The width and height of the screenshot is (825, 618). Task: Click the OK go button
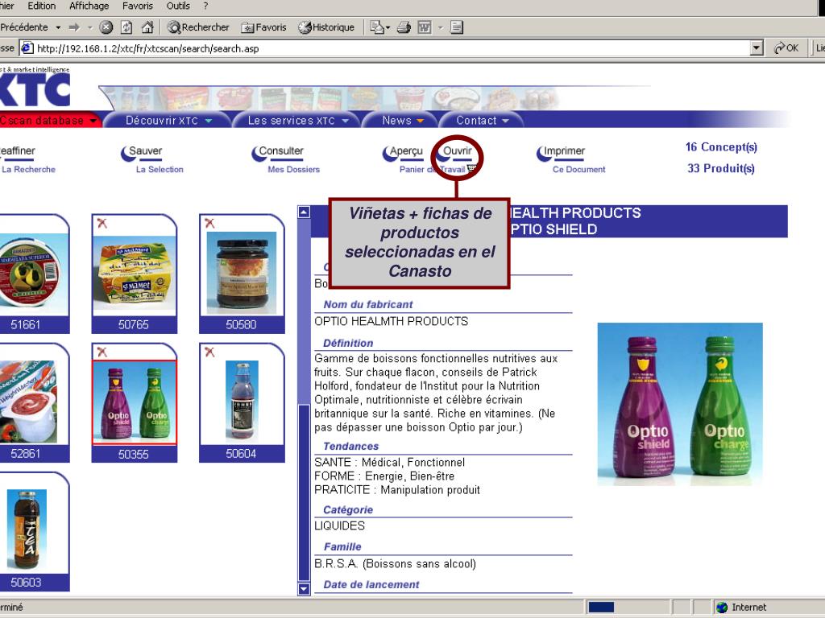786,48
